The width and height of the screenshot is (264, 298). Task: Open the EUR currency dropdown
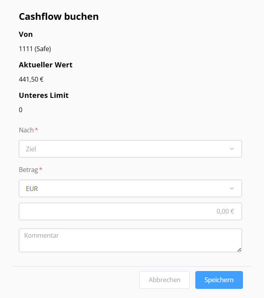pos(123,189)
